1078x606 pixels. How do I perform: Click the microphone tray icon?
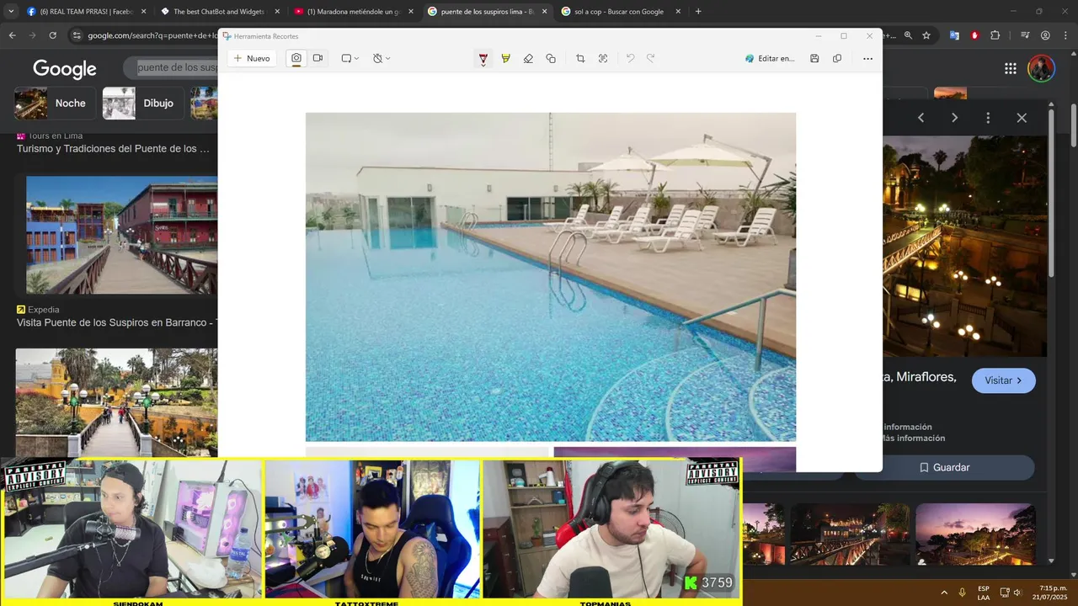pyautogui.click(x=962, y=592)
